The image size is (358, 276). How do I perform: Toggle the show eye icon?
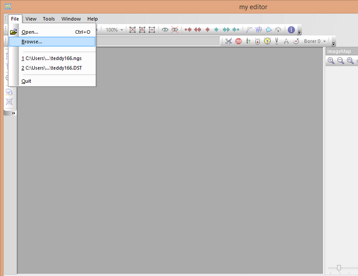pyautogui.click(x=165, y=30)
